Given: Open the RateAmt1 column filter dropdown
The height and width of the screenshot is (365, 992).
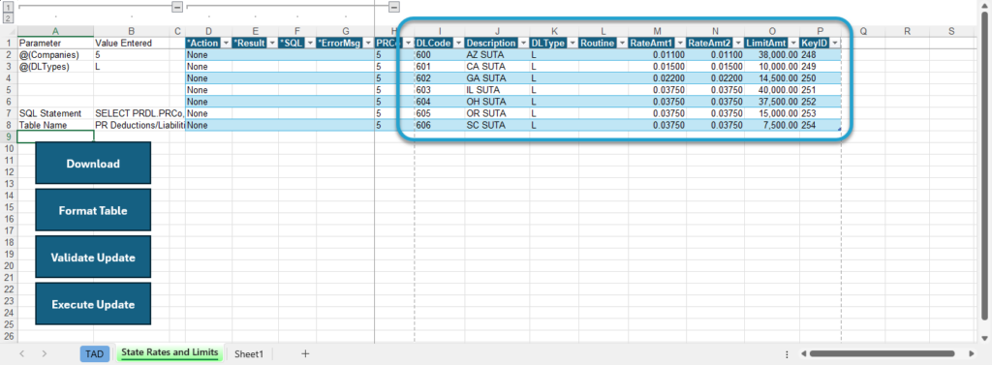Looking at the screenshot, I should click(x=680, y=43).
